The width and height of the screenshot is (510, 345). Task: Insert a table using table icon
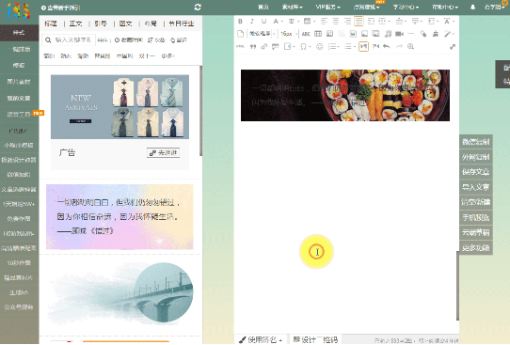pyautogui.click(x=318, y=34)
